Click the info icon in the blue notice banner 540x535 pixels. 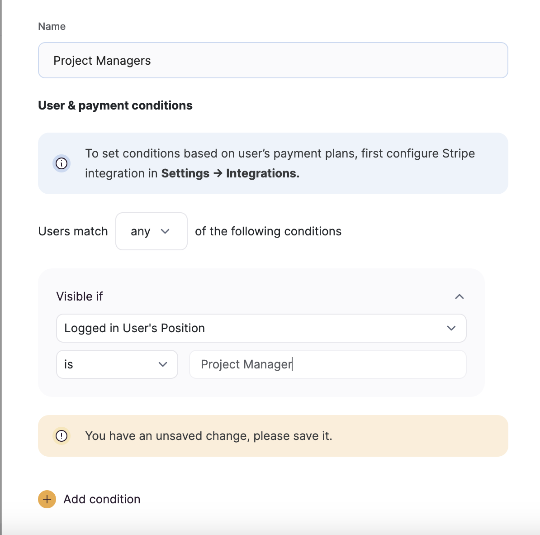(62, 163)
